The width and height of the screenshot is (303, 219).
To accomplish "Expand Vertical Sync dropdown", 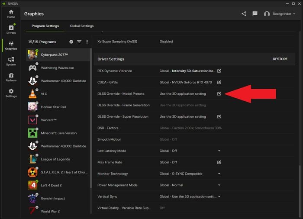I will (219, 196).
